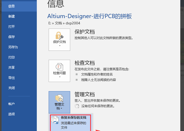Click the 保护文档 heading text
This screenshot has width=184, height=131.
pyautogui.click(x=85, y=32)
